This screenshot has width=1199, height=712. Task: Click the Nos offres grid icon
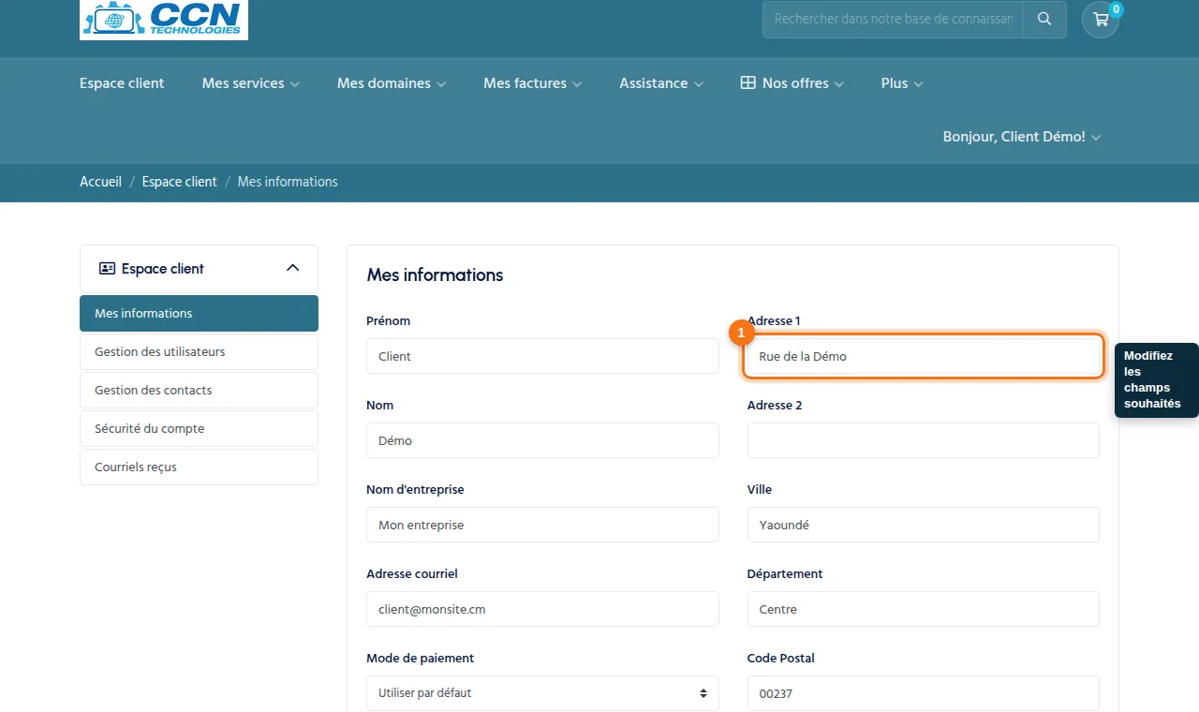(x=748, y=83)
